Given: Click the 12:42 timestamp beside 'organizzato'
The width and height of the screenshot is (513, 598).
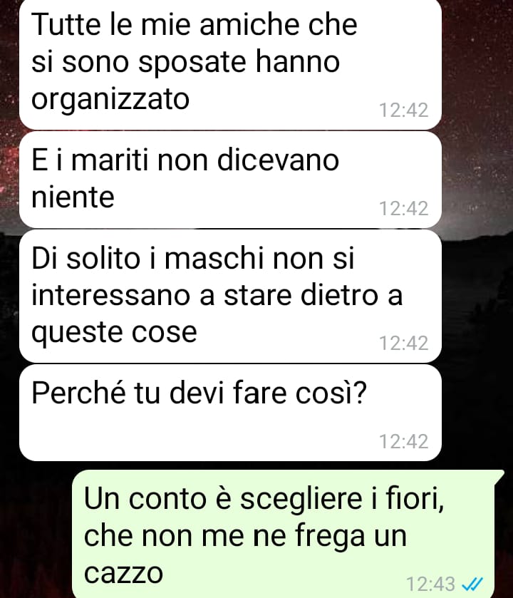Looking at the screenshot, I should pos(403,110).
